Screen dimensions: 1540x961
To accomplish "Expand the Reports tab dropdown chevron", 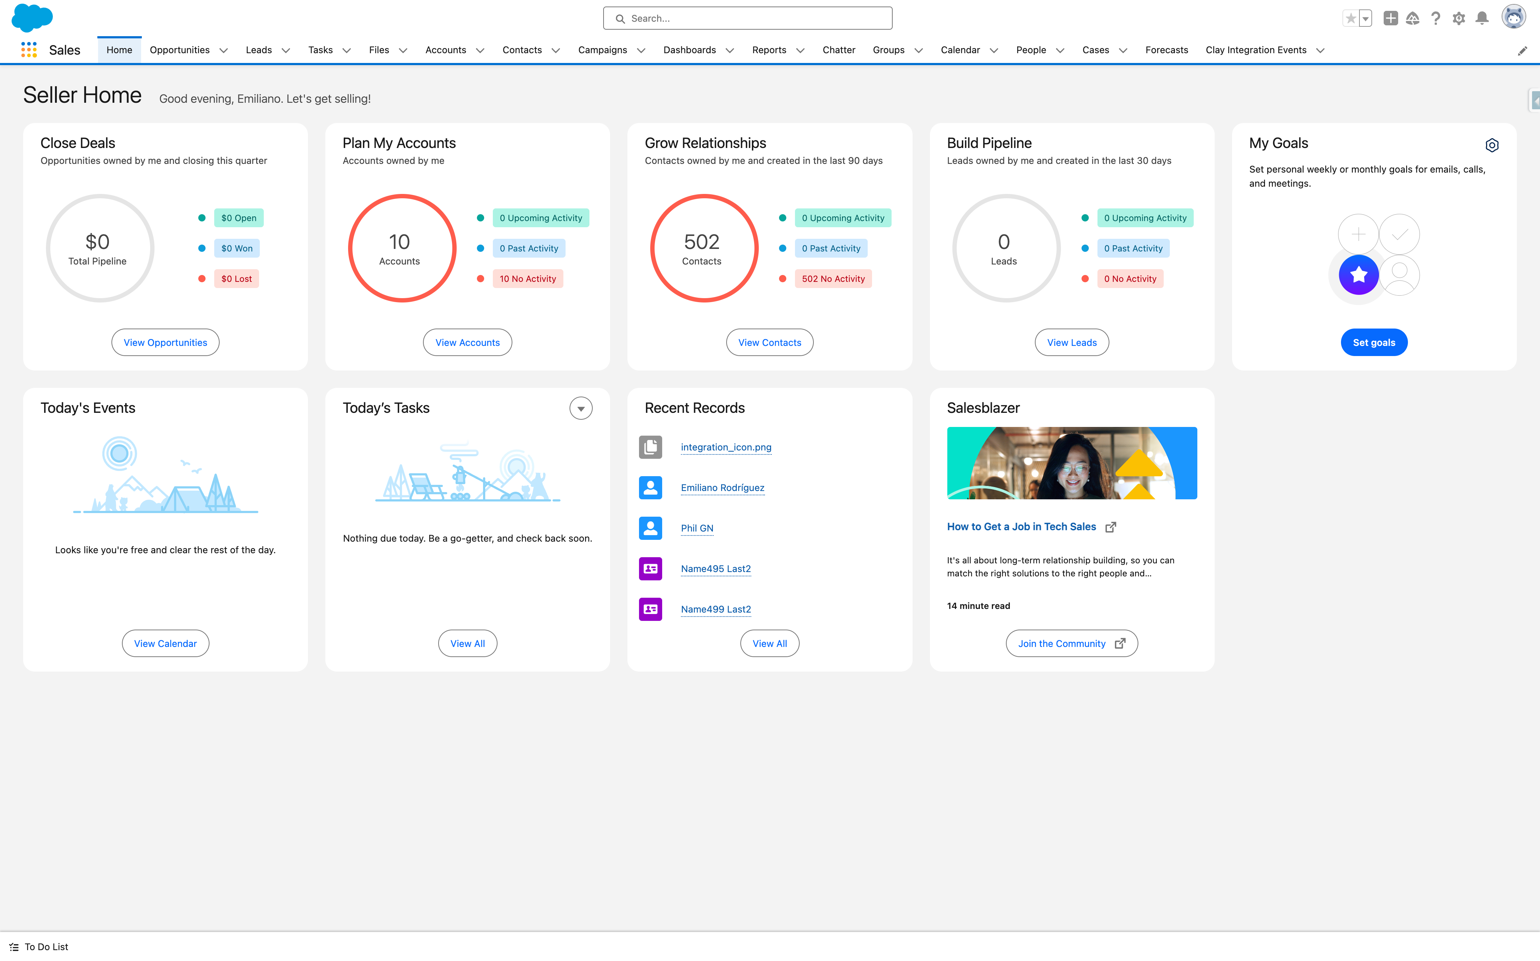I will click(801, 51).
